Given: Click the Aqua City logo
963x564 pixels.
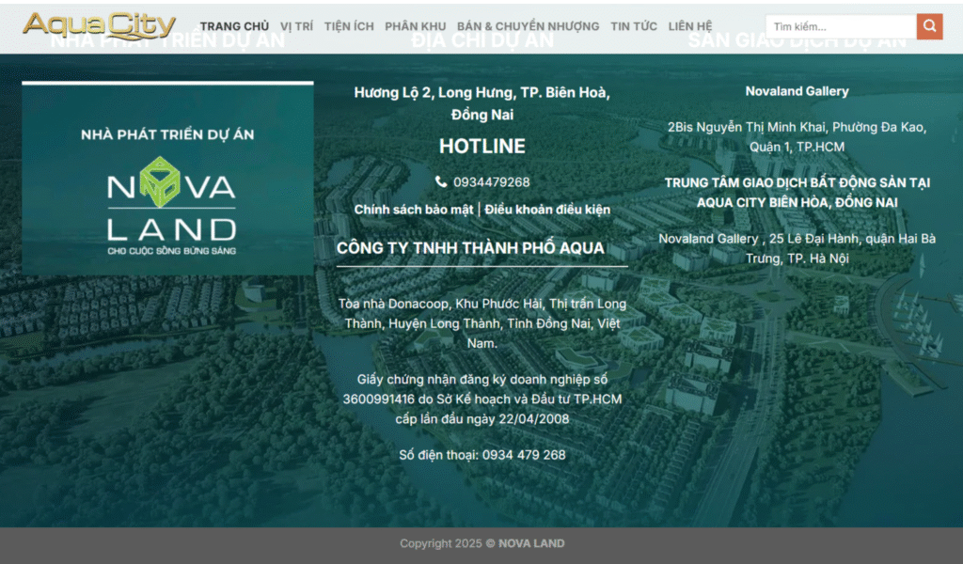Looking at the screenshot, I should 99,25.
